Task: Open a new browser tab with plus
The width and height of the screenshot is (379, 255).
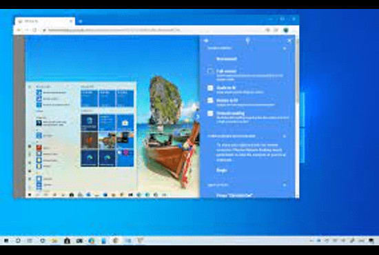Action: coord(81,21)
